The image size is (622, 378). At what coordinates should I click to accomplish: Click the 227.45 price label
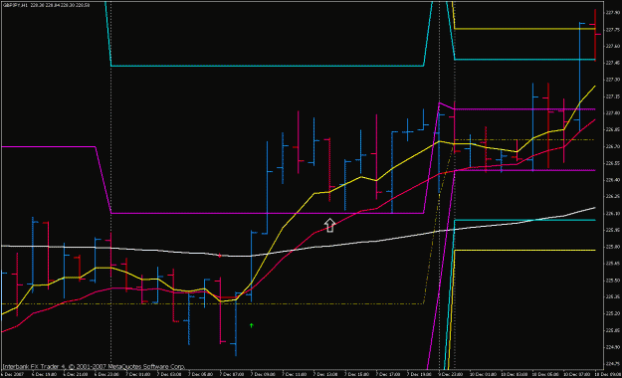613,63
